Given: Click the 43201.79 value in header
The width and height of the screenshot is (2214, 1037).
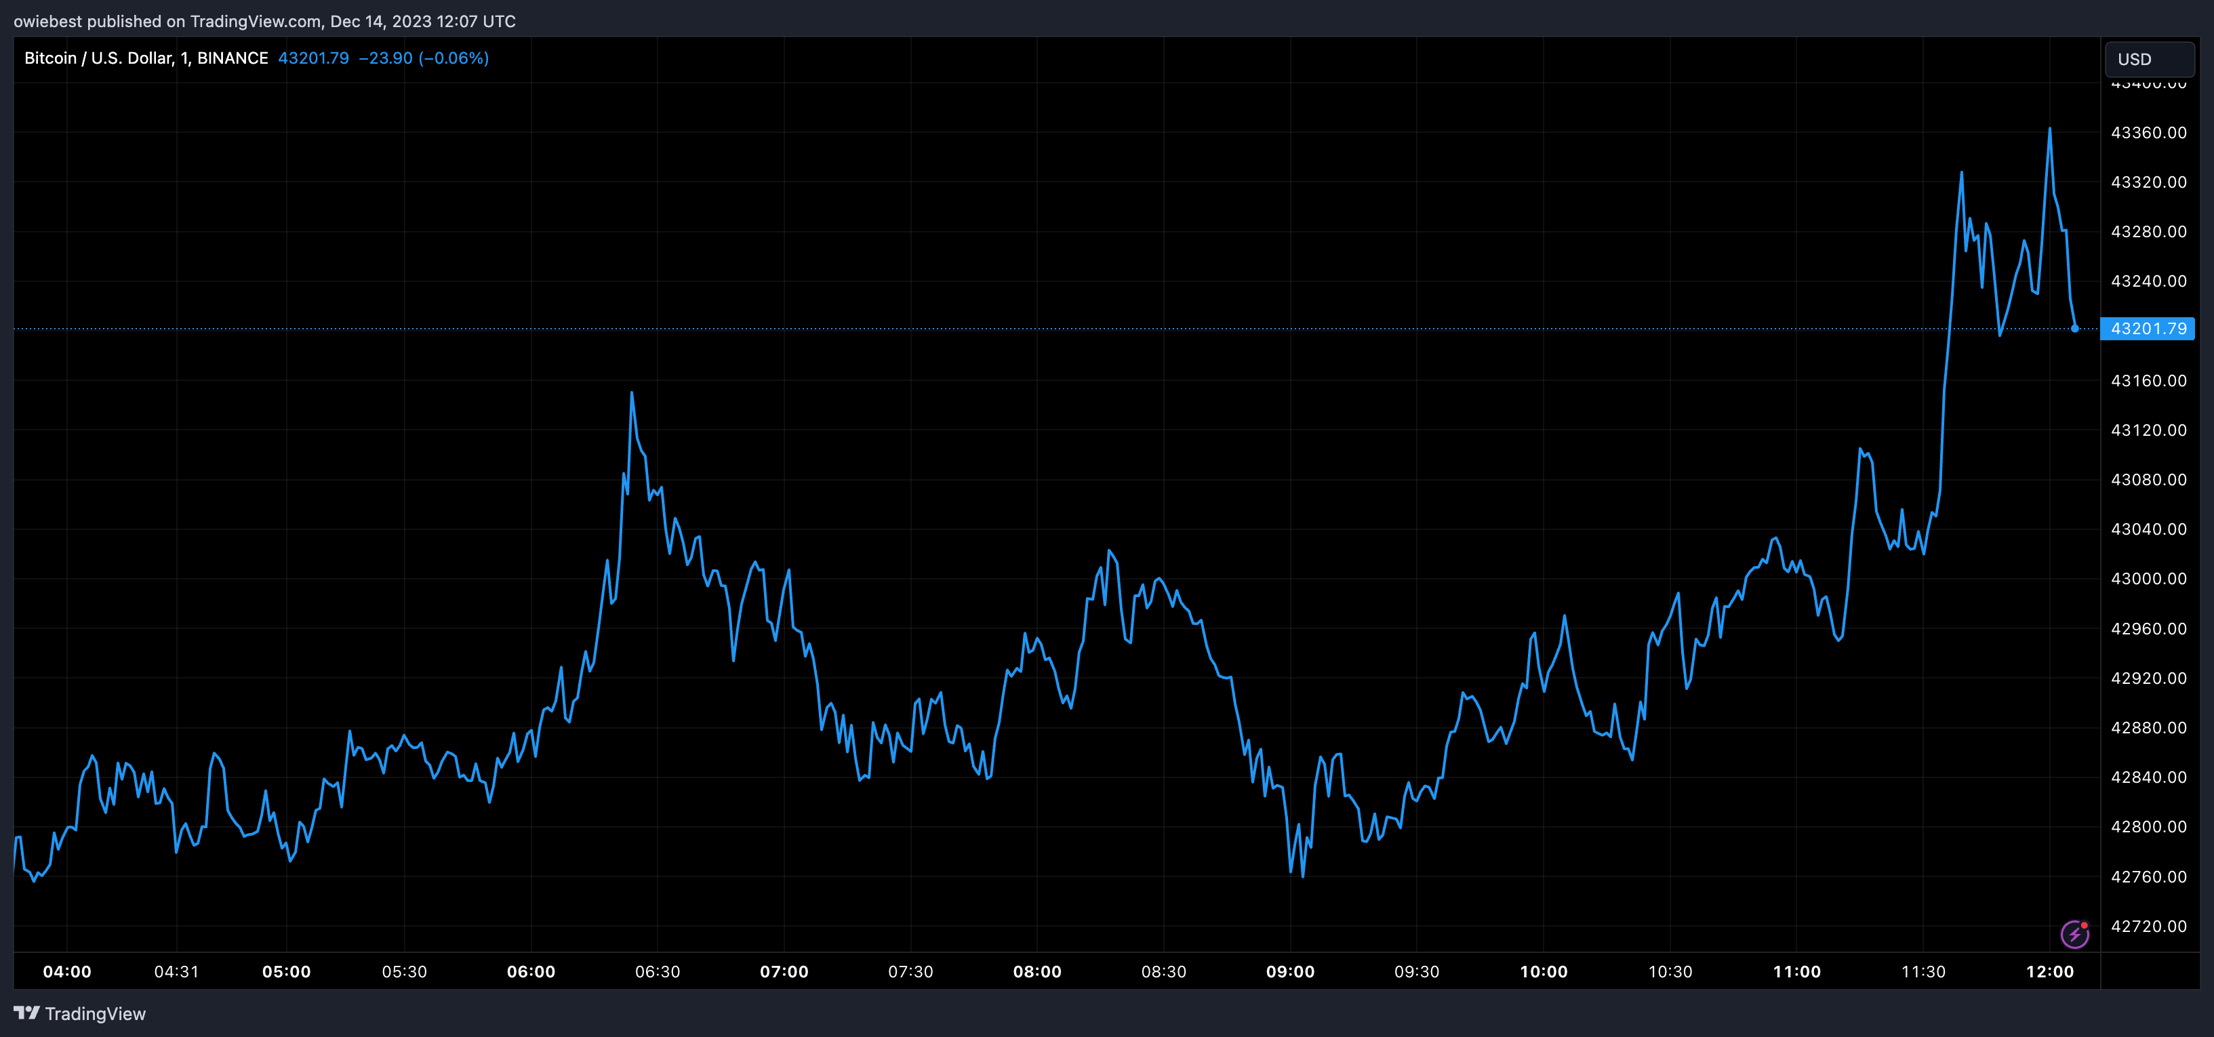Looking at the screenshot, I should point(314,58).
